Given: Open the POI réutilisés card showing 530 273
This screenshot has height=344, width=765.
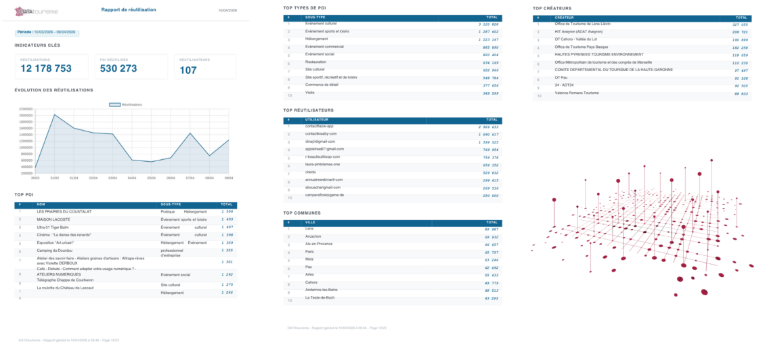Looking at the screenshot, I should tap(132, 66).
